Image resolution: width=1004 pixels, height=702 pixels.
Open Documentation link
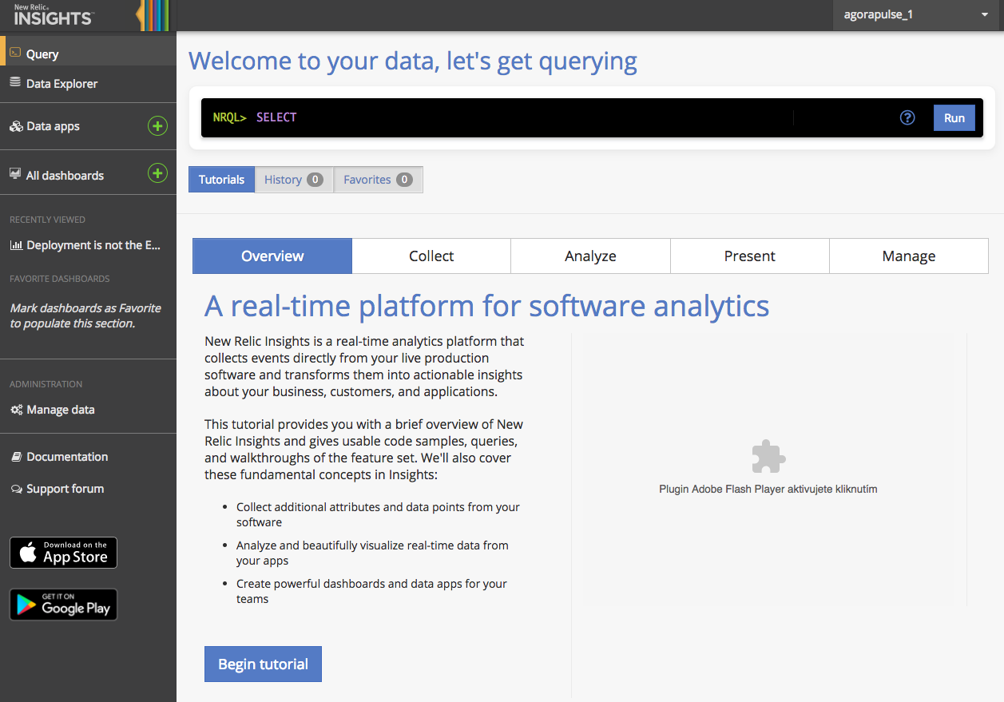click(67, 456)
